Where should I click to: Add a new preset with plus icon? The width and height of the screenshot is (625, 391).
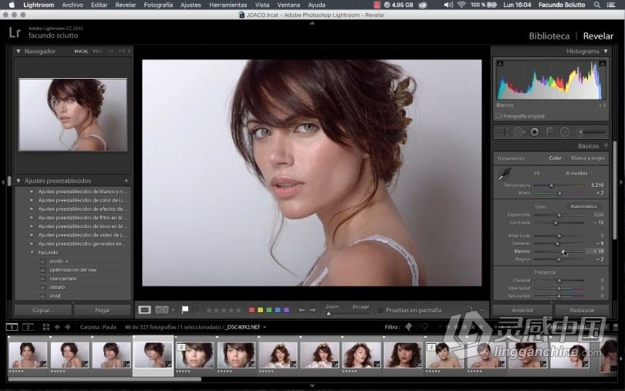127,181
